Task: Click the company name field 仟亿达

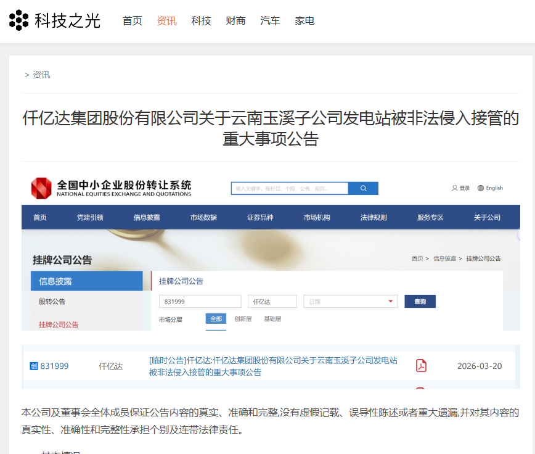Action: click(272, 302)
